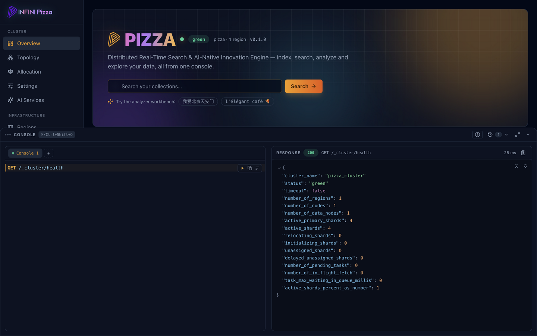Click the "number_of_data_nodes": 1 line
537x336 pixels.
(x=316, y=213)
